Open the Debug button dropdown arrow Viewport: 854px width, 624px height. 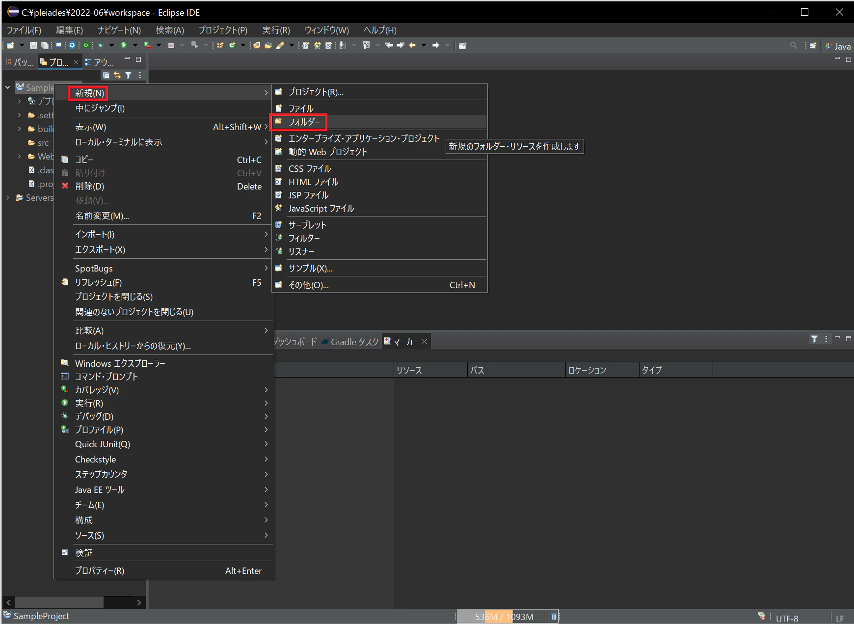pos(111,45)
